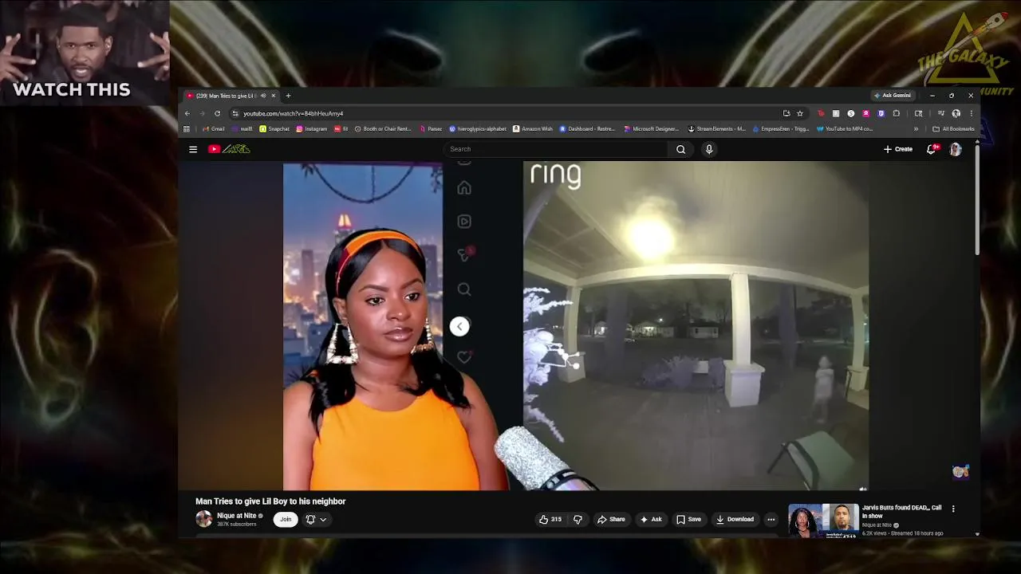1021x574 pixels.
Task: Click the in-video left arrow button
Action: [459, 326]
